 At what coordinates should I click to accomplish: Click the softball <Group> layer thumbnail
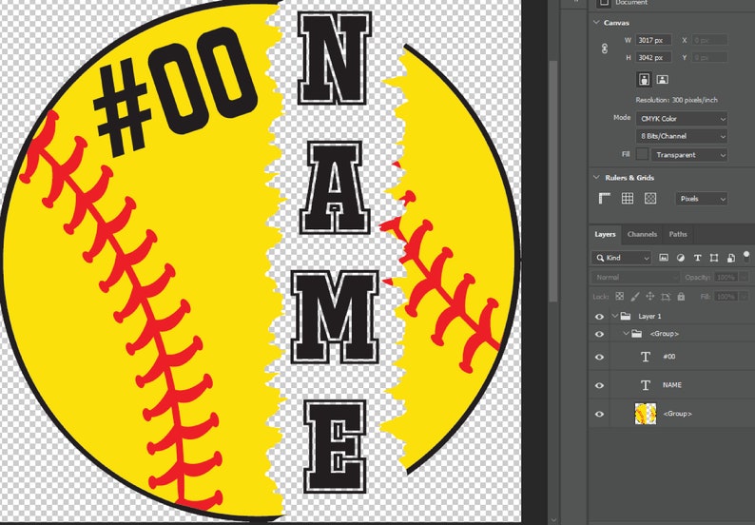point(646,414)
